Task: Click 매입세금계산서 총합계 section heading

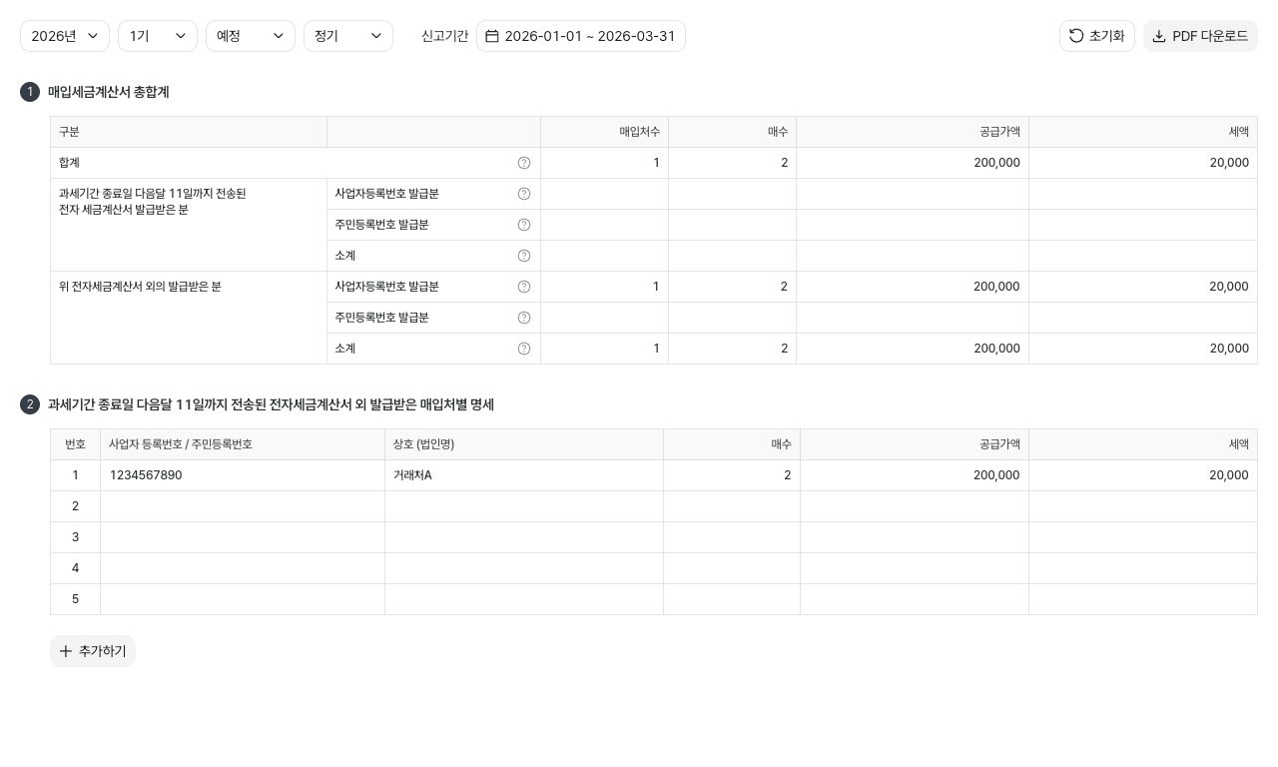Action: [109, 92]
